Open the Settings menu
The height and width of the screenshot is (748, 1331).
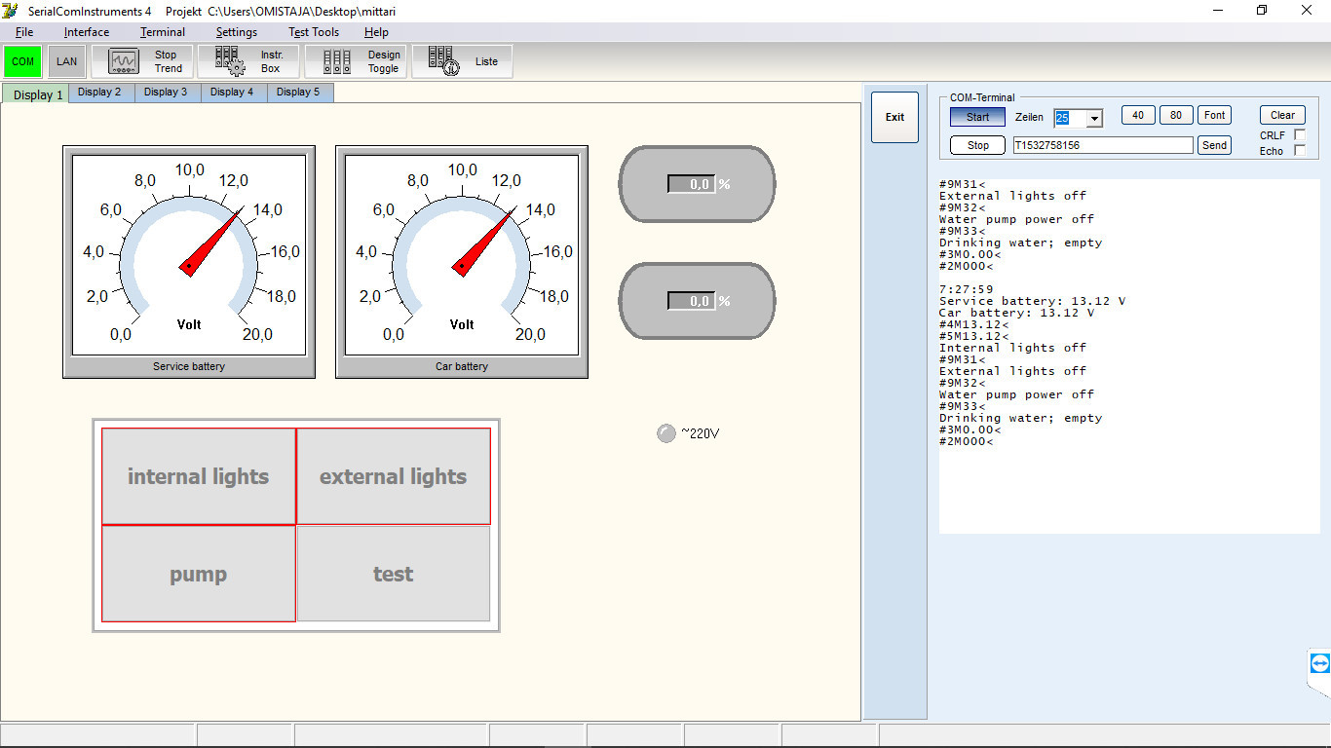coord(237,32)
